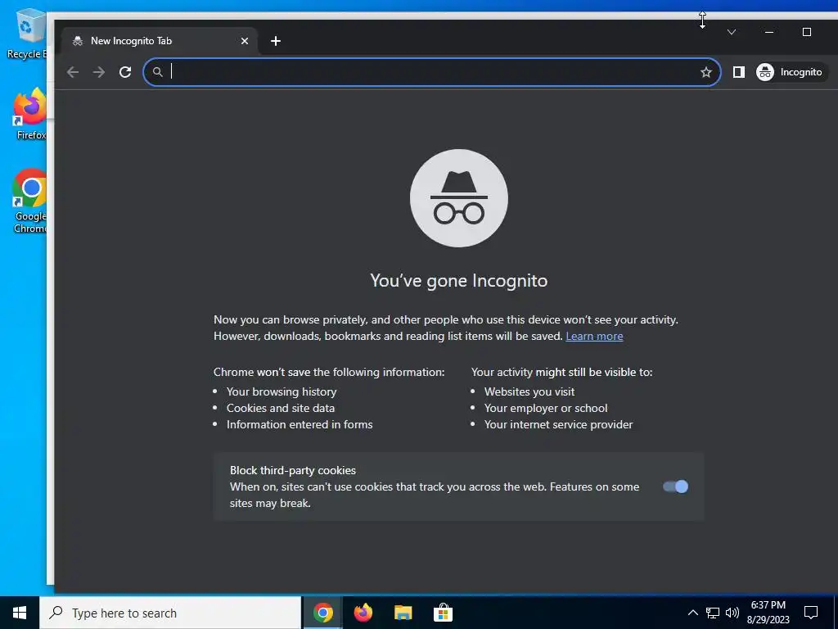
Task: Open the tab search chevron
Action: [732, 32]
